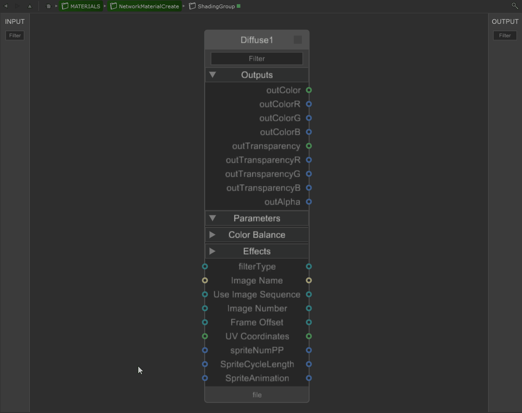Click the back navigation arrow

pos(5,6)
